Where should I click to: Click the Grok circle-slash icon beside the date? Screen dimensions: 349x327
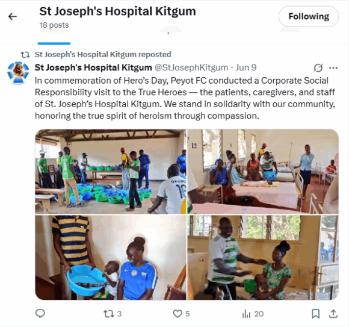coord(318,68)
